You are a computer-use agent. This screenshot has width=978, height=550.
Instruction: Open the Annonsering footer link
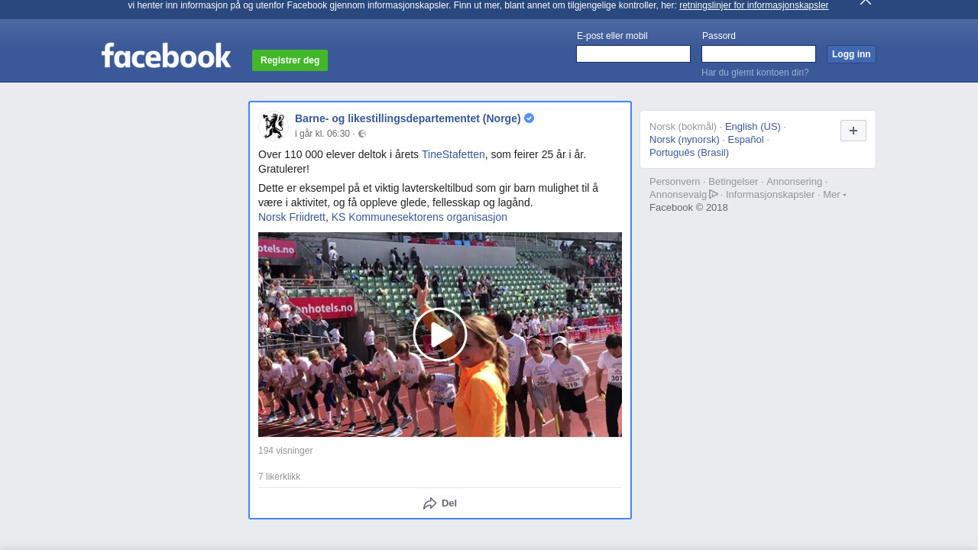[795, 182]
